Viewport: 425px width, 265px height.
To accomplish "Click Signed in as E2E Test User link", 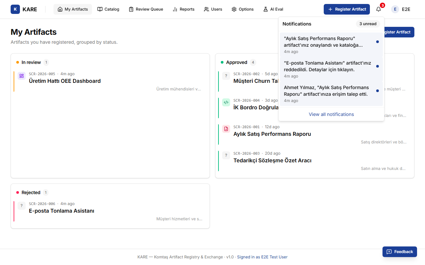I will click(x=262, y=257).
